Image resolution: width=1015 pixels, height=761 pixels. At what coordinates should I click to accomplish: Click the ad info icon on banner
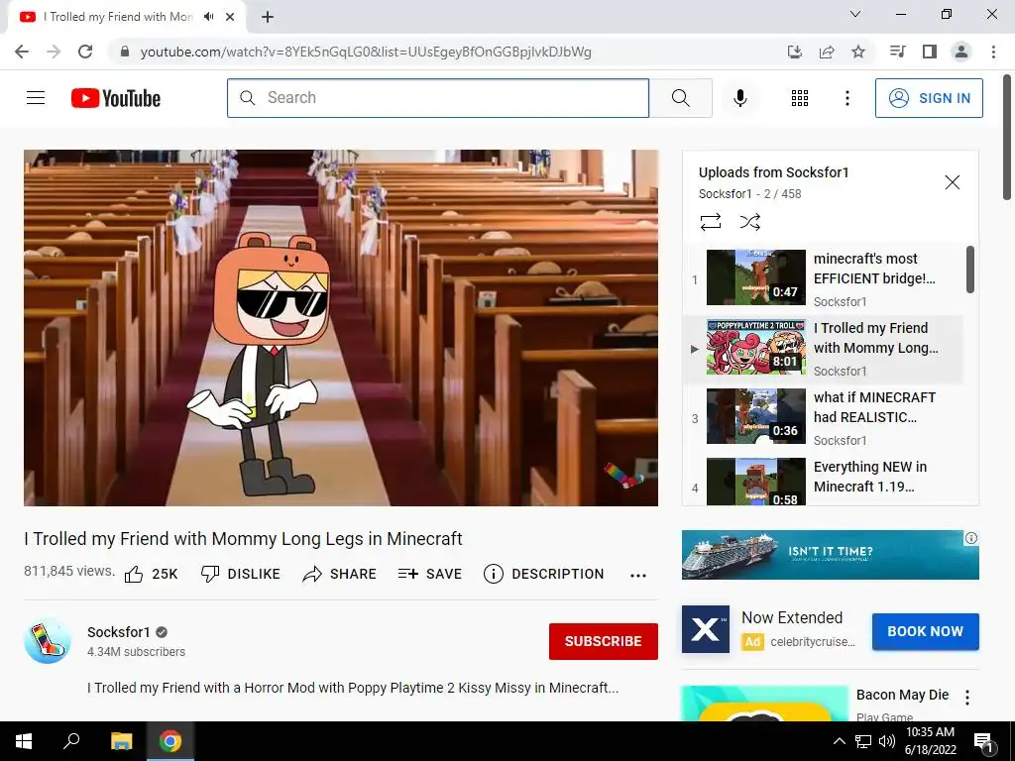[971, 538]
